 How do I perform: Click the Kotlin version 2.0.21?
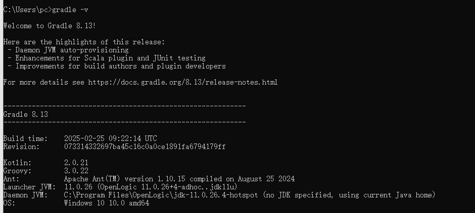pyautogui.click(x=76, y=163)
